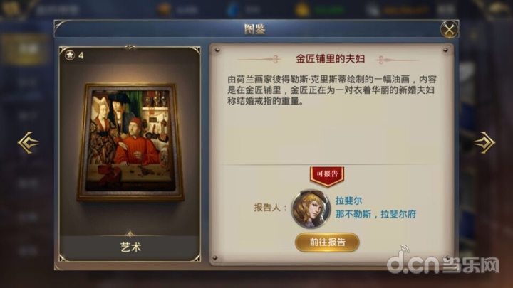Select the 艺术 category label
Viewport: 513px width, 288px height.
pyautogui.click(x=130, y=247)
